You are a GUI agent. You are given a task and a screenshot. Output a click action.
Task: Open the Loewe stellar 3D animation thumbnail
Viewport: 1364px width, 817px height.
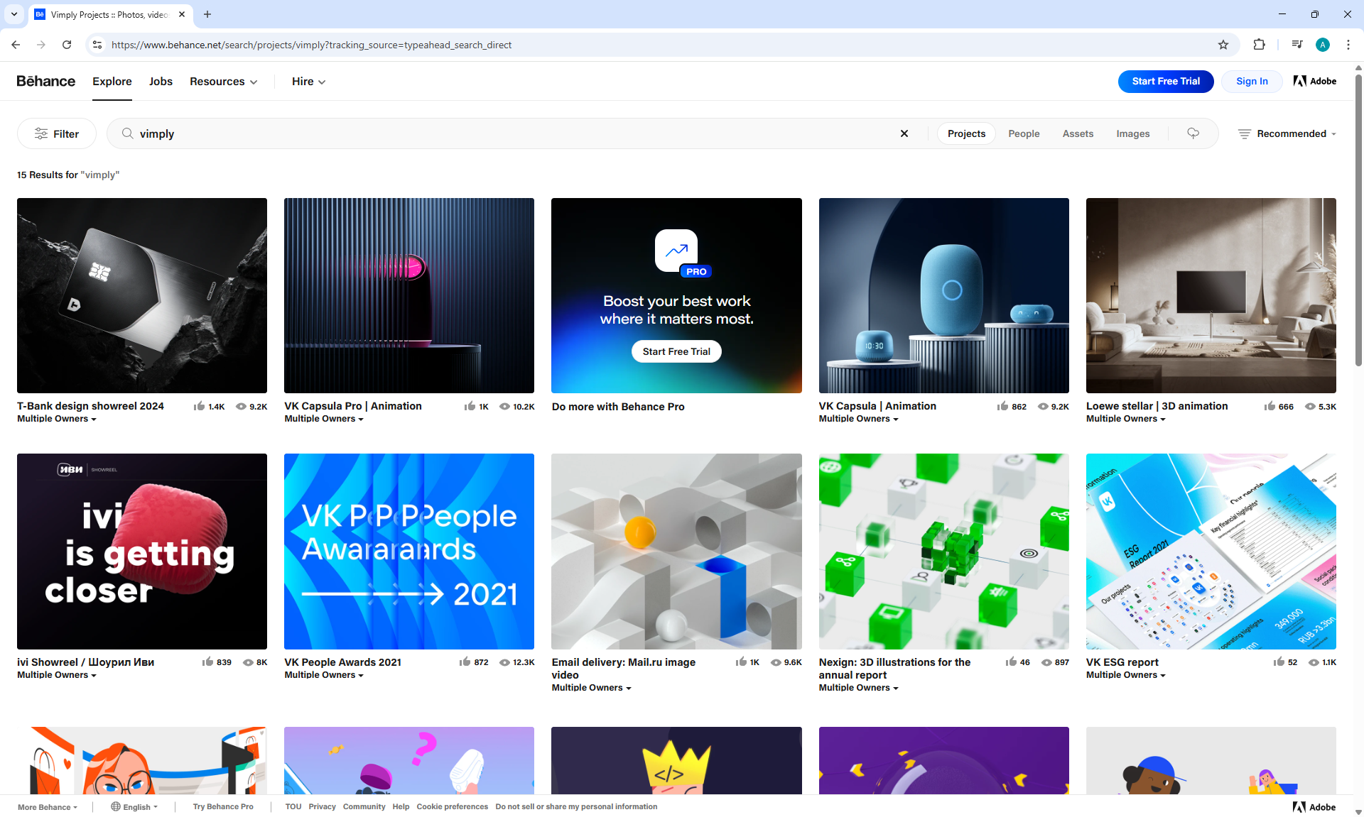(x=1211, y=295)
